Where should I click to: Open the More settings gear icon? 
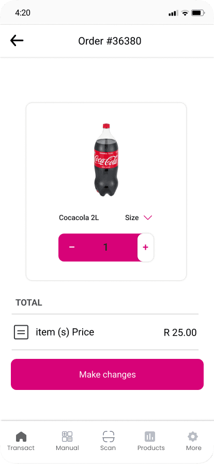coord(193,436)
